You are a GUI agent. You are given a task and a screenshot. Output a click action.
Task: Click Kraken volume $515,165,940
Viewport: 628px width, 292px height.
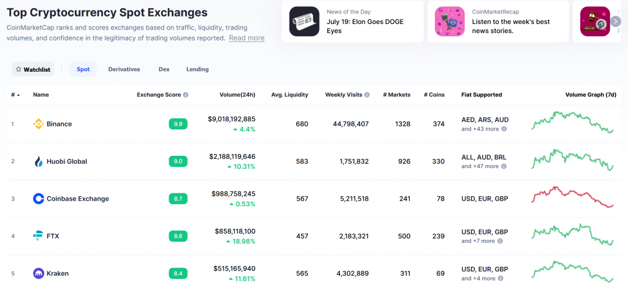pos(234,268)
